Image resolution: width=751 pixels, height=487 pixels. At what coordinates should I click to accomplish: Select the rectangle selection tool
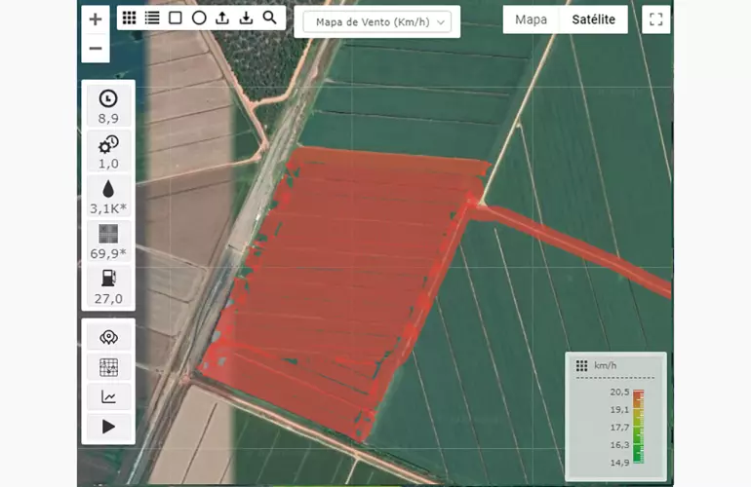point(176,18)
